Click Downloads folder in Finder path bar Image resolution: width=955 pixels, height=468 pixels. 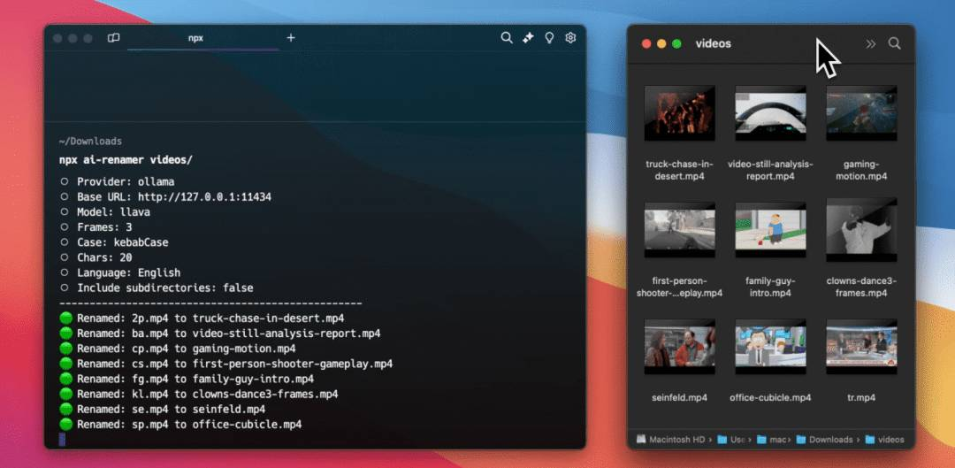pyautogui.click(x=825, y=440)
